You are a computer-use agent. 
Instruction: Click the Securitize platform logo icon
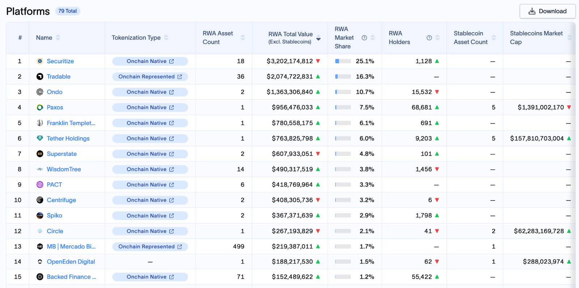click(40, 61)
